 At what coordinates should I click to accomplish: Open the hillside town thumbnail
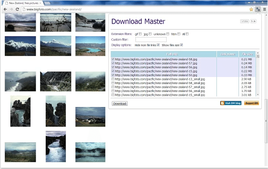90,117
